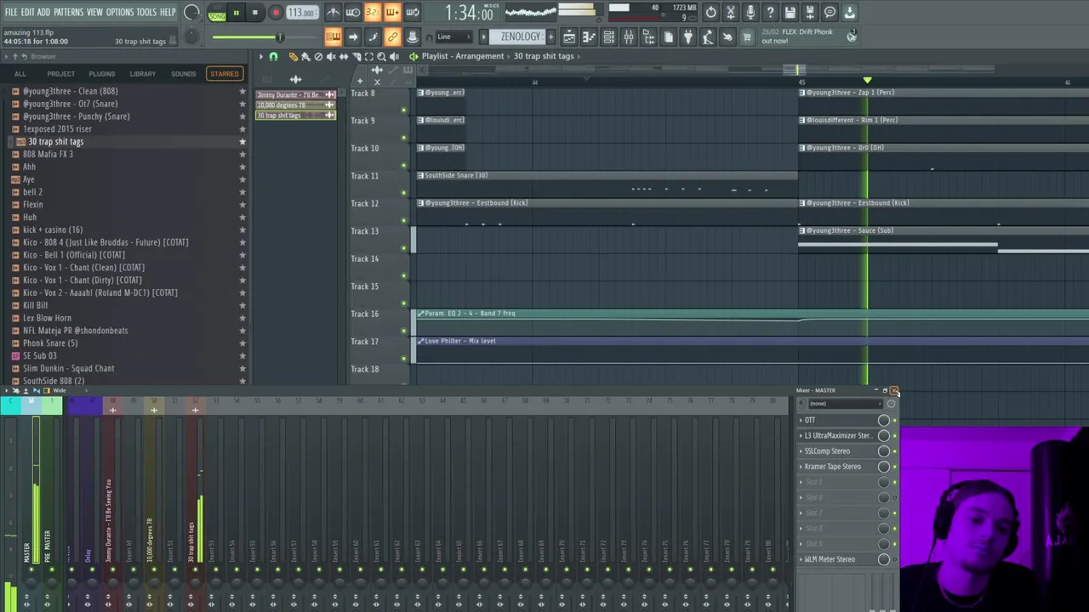Select 'Kico - Bell 1 (Official) [COTAT]' in browser
Image resolution: width=1089 pixels, height=612 pixels.
[74, 255]
